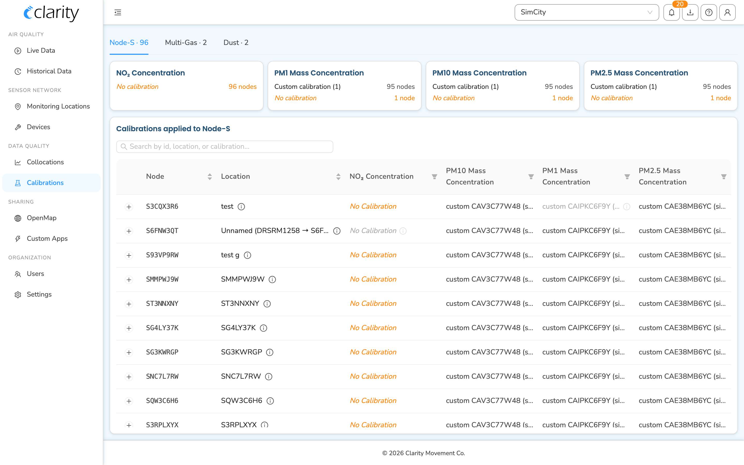Go to Live Data

pyautogui.click(x=51, y=50)
